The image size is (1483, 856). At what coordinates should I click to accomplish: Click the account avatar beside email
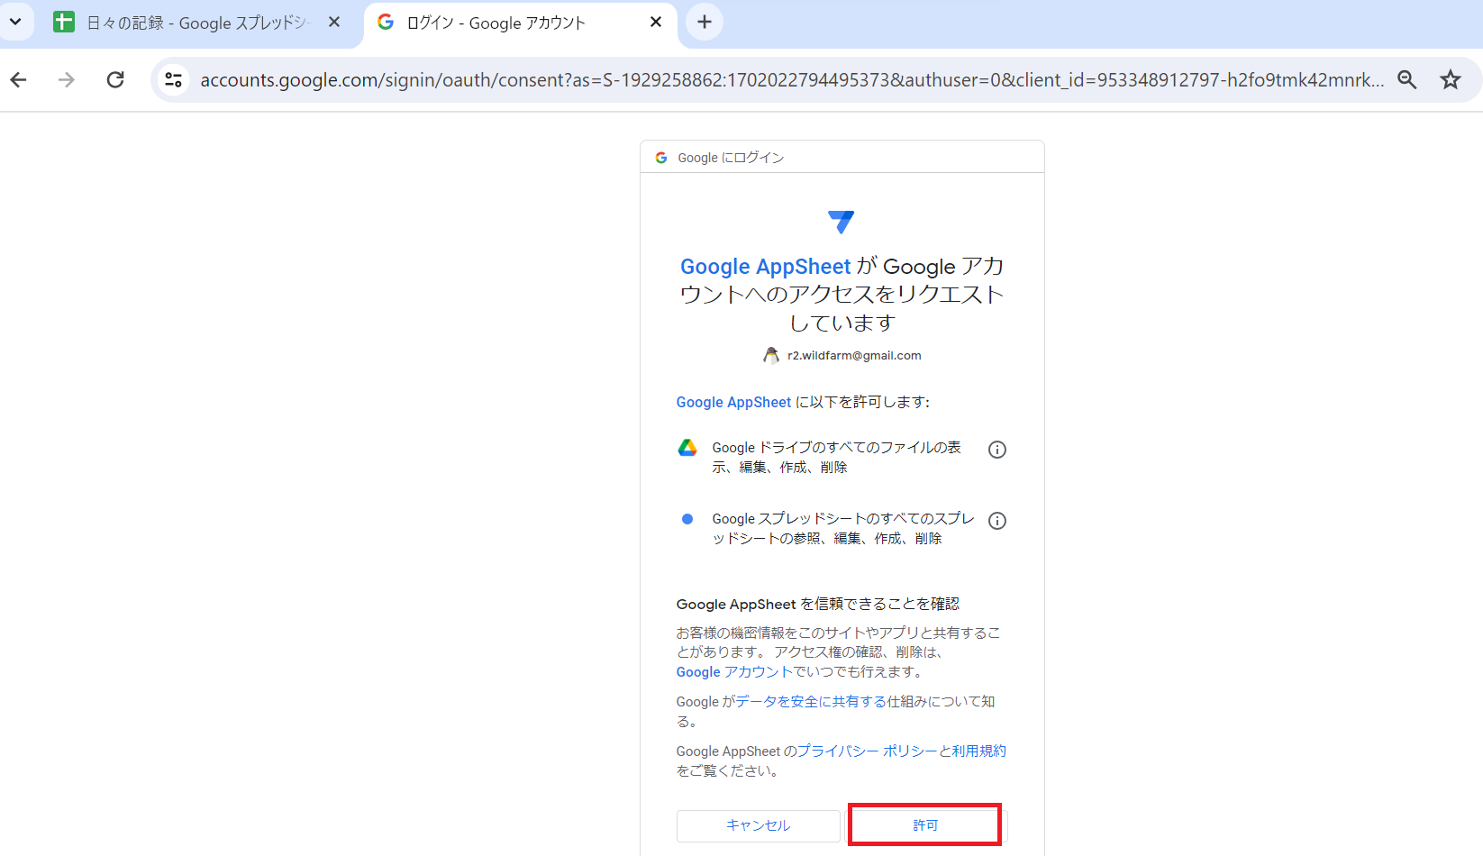click(771, 356)
